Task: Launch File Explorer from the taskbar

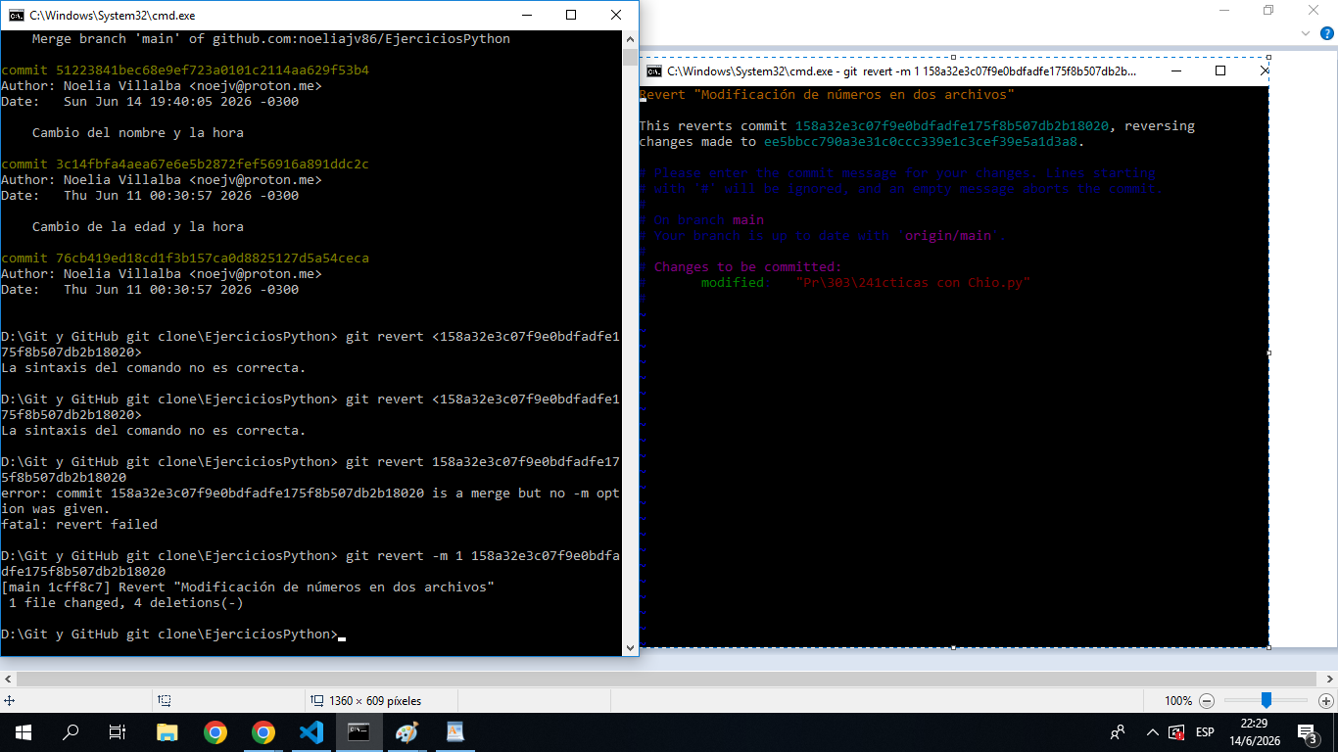Action: 167,732
